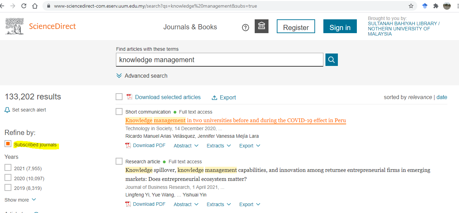Viewport: 459px width, 213px height.
Task: Reload the page with refresh icon
Action: pos(23,6)
